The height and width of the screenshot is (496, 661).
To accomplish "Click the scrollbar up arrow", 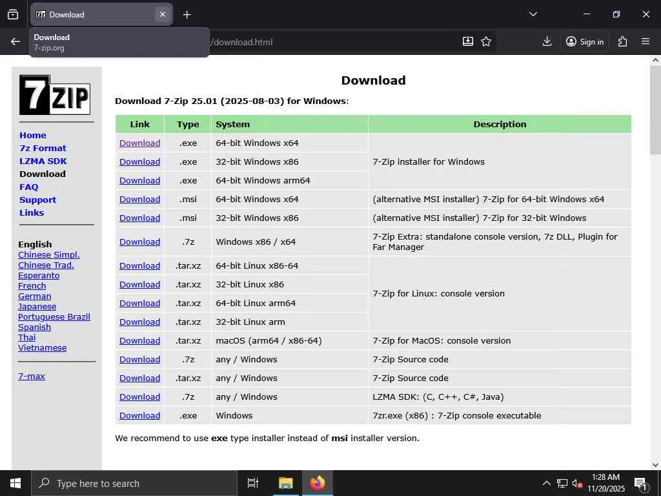I will point(655,60).
